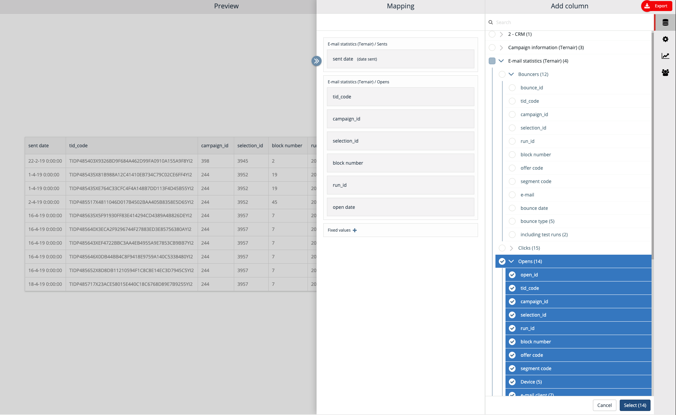Uncheck campaign_id under Opens
Image resolution: width=676 pixels, height=415 pixels.
tap(512, 302)
